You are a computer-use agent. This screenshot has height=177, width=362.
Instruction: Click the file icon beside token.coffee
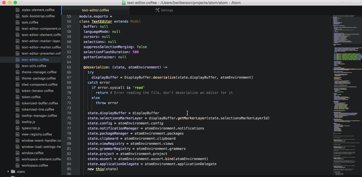tap(18, 97)
